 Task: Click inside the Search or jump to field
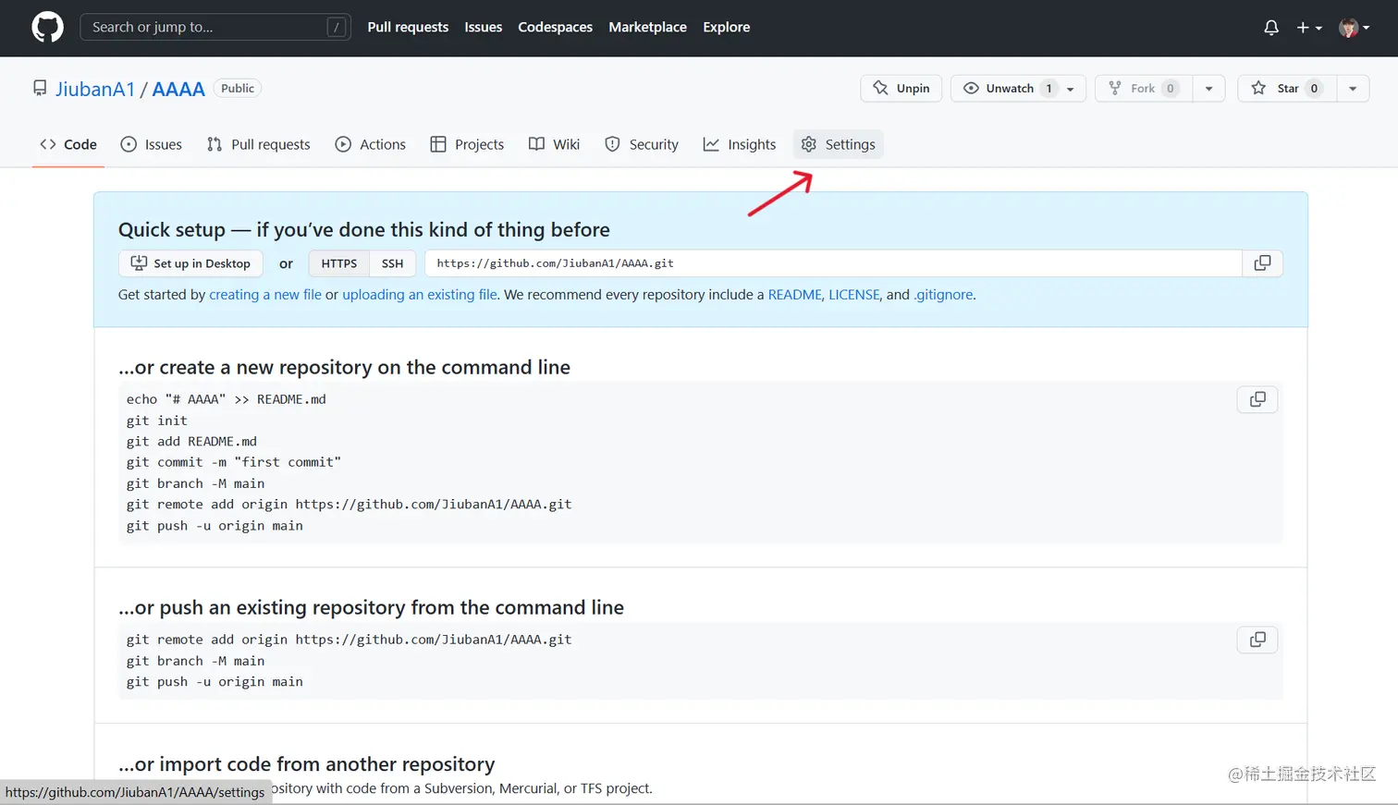point(215,28)
